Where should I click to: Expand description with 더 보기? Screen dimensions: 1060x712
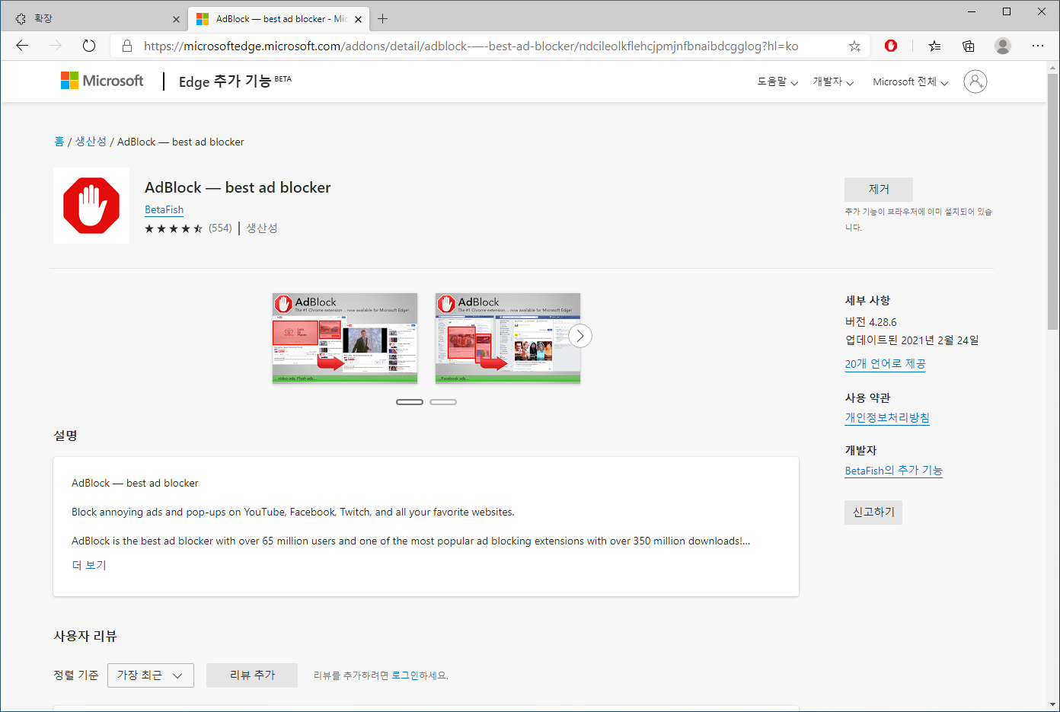(x=89, y=565)
